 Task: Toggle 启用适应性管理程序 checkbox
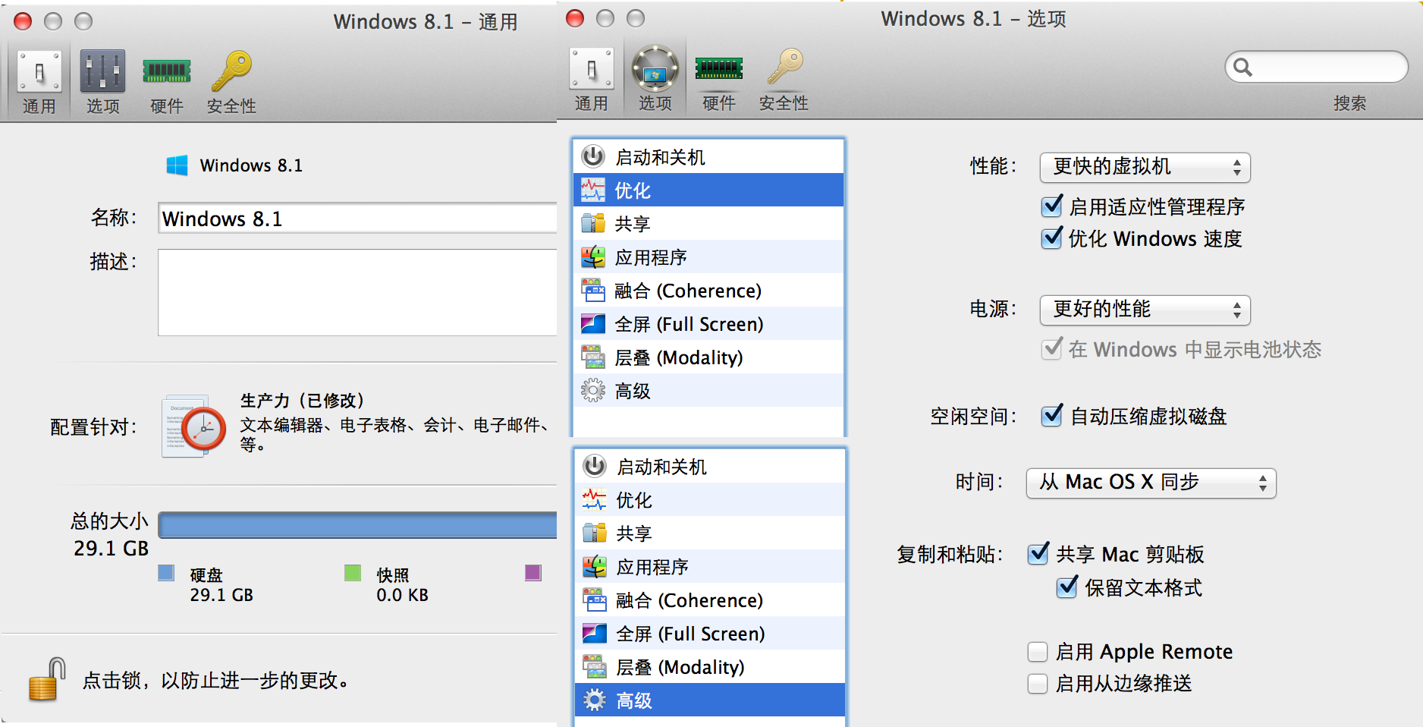pos(1052,206)
